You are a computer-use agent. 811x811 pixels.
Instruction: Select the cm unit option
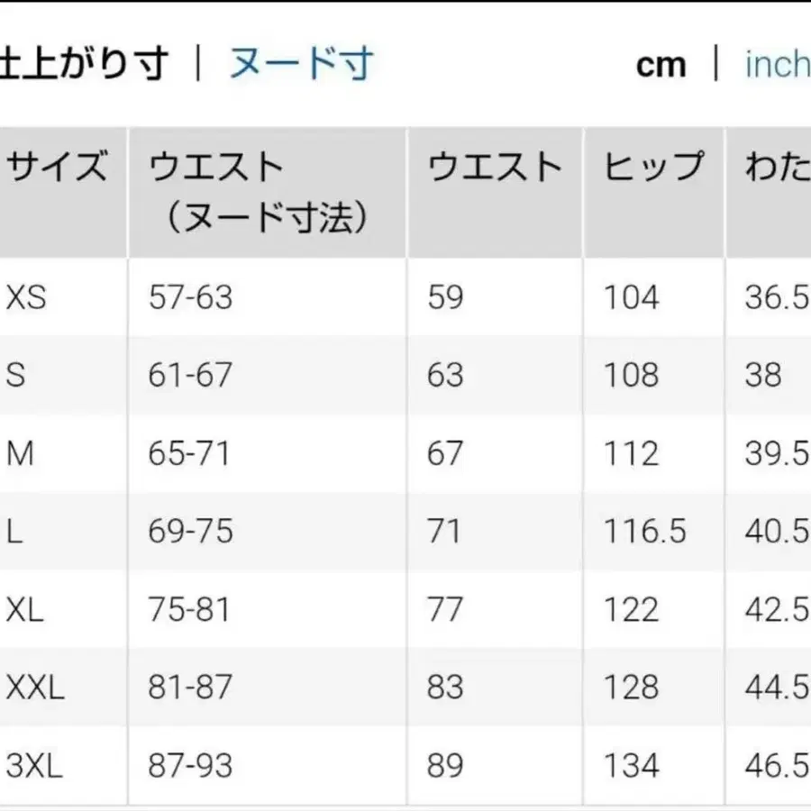click(x=661, y=63)
